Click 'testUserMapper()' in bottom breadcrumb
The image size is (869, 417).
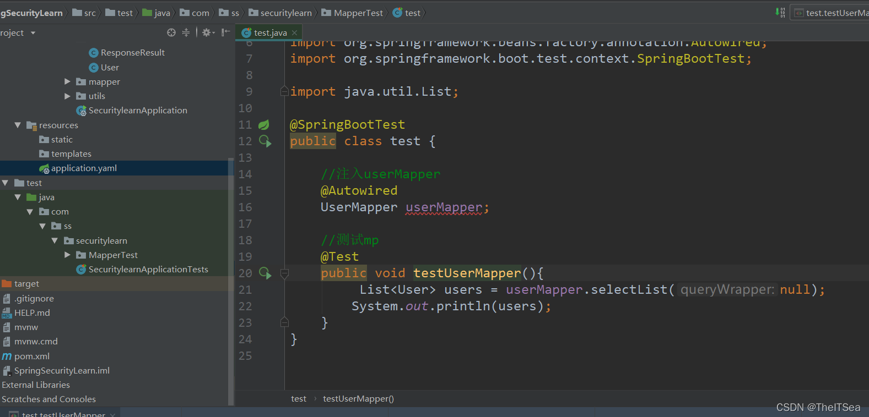tap(358, 399)
